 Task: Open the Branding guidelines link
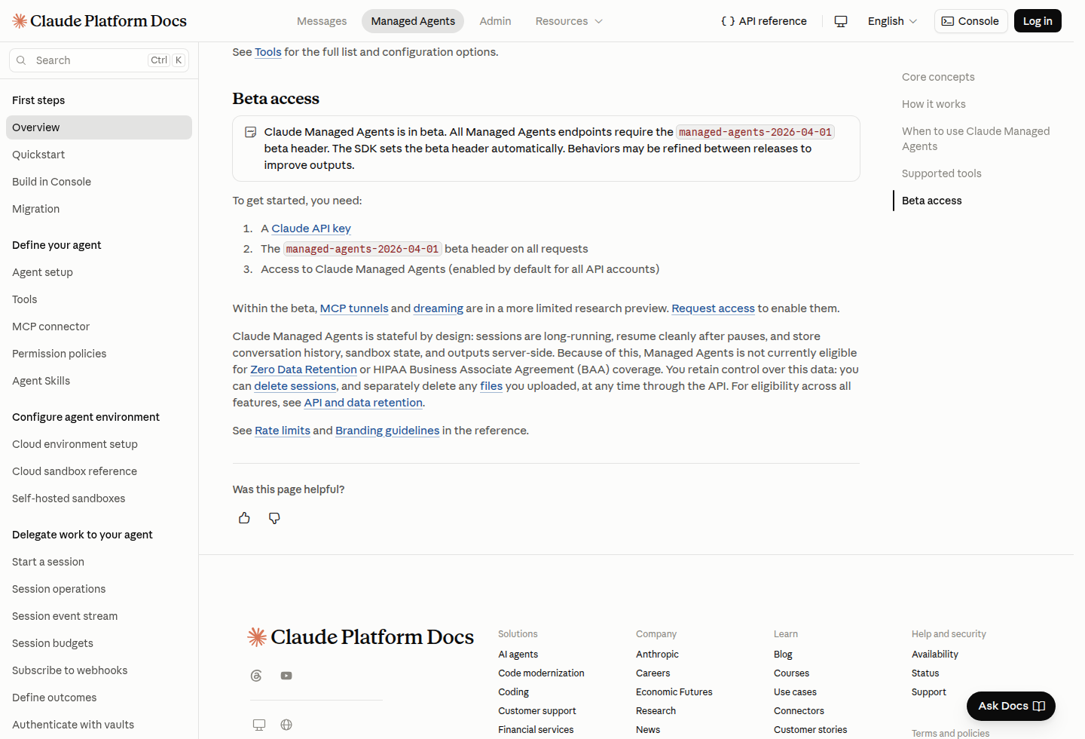point(387,431)
